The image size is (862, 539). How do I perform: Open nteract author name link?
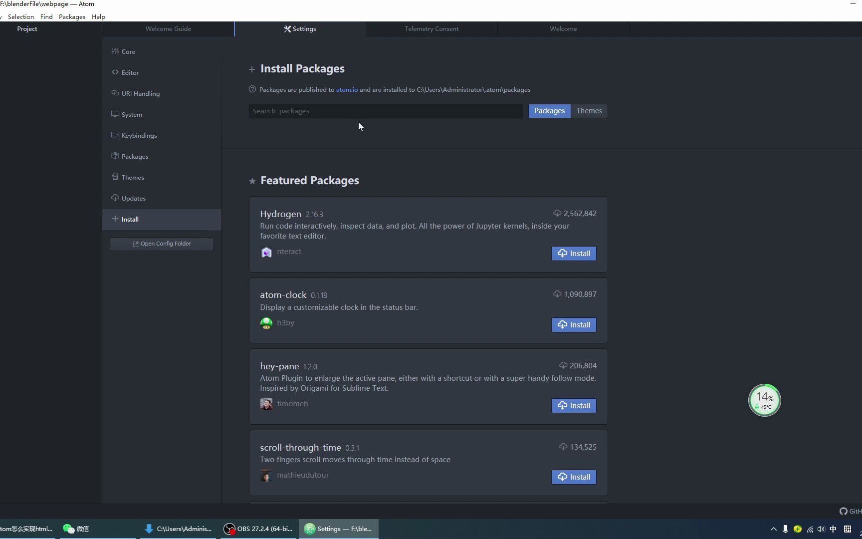(x=289, y=252)
